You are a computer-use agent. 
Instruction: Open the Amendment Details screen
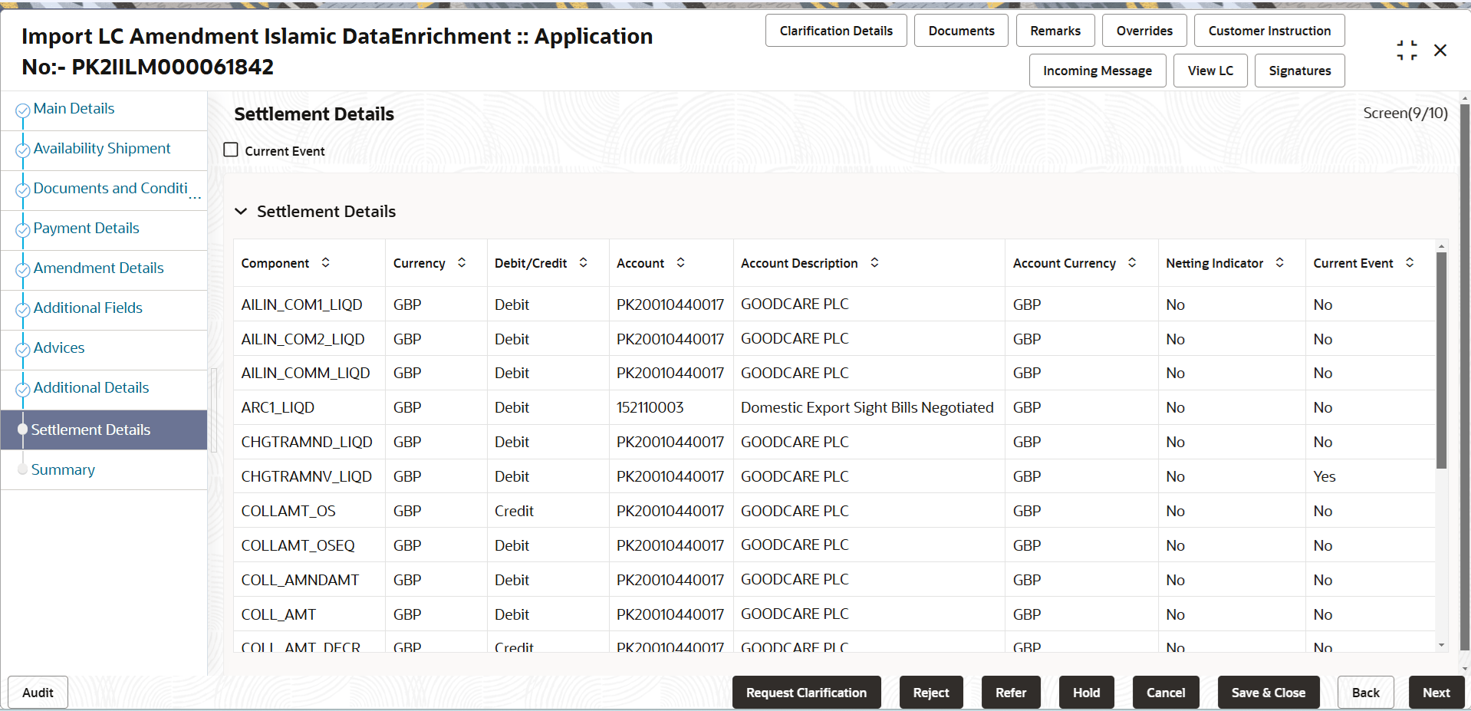(98, 268)
